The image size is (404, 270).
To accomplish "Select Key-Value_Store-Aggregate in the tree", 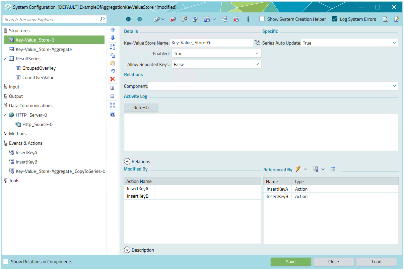I will click(44, 49).
